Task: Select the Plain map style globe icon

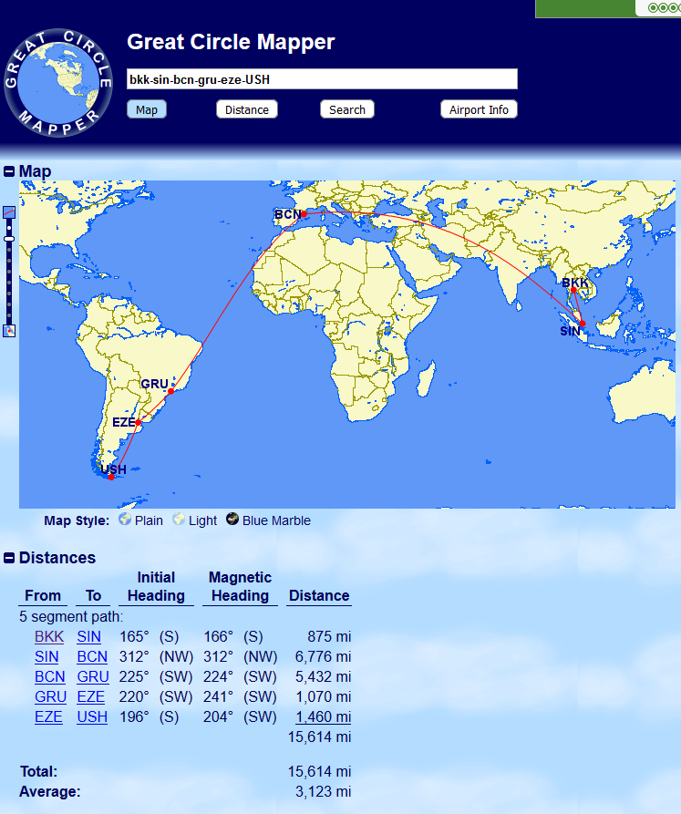Action: [x=125, y=519]
